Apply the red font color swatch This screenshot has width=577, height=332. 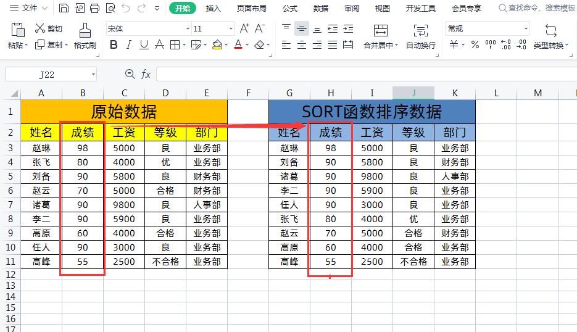coord(238,44)
